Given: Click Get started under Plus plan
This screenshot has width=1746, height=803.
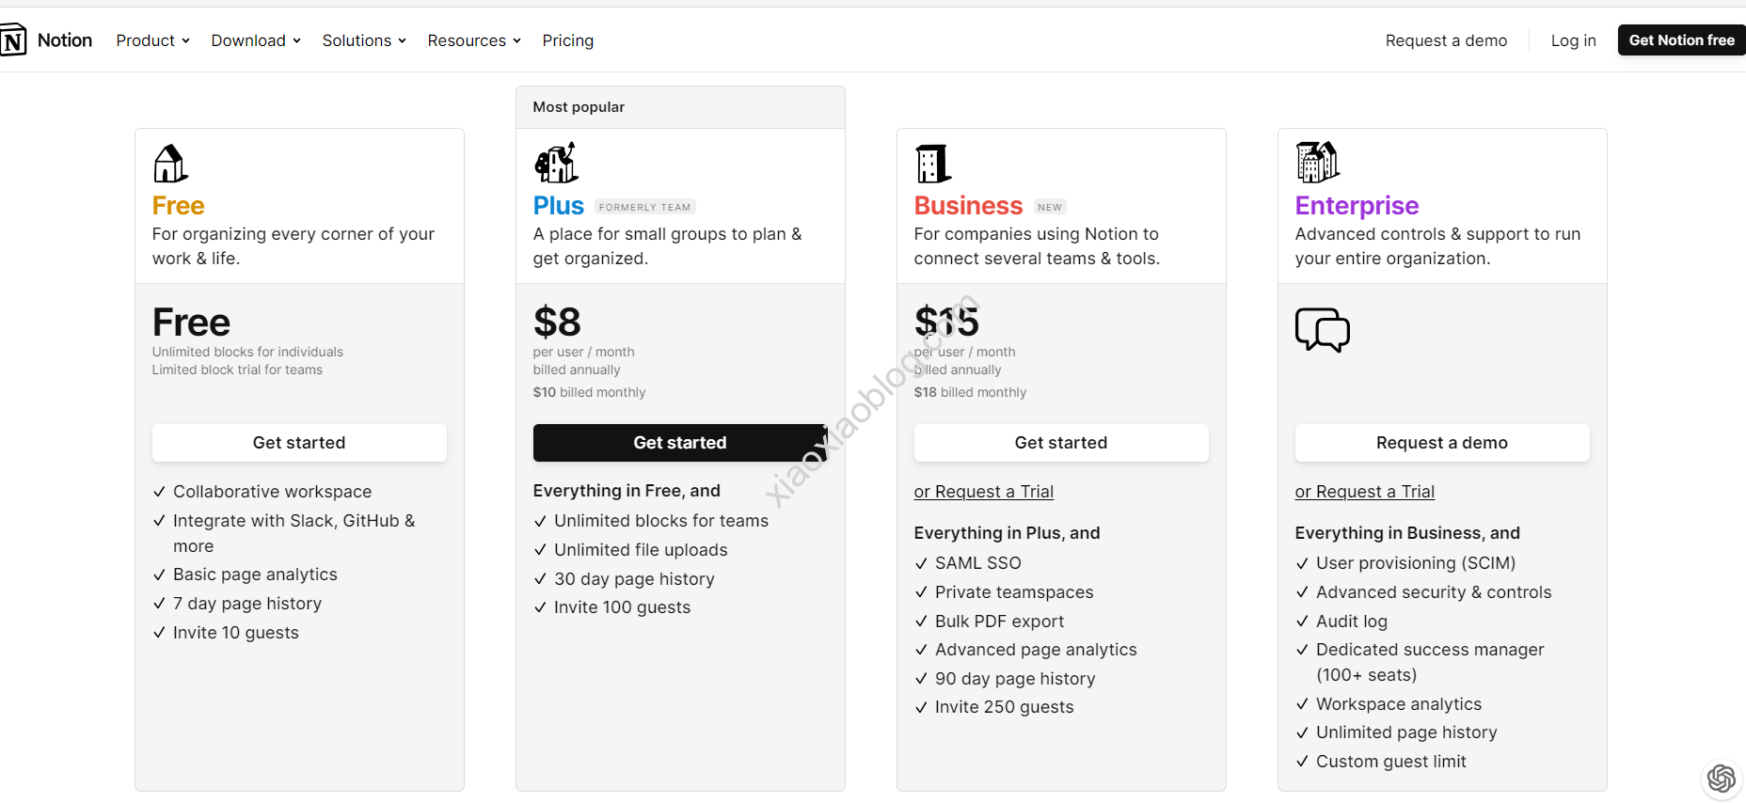Looking at the screenshot, I should (x=679, y=443).
